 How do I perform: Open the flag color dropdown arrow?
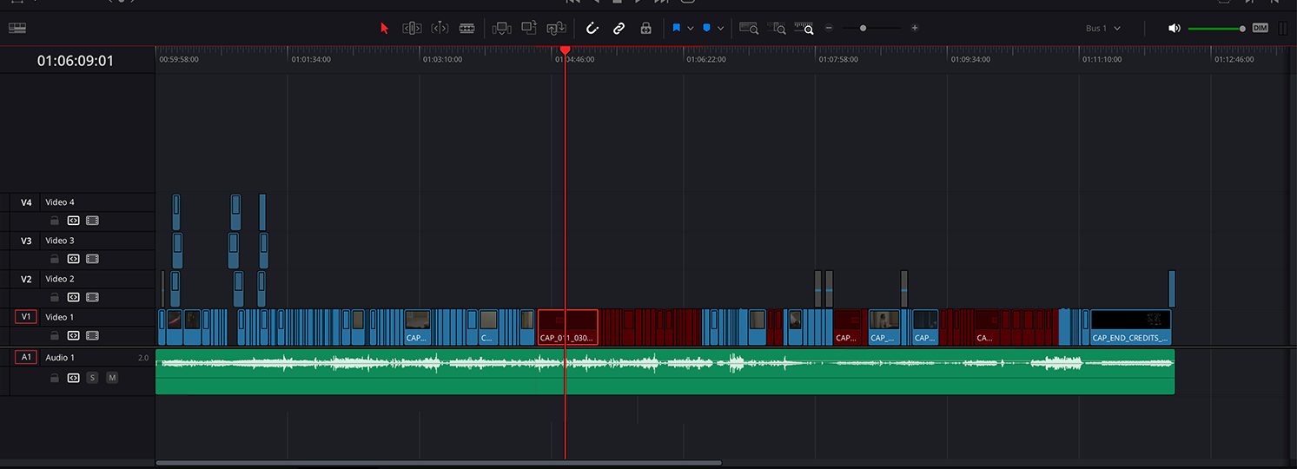pos(691,28)
